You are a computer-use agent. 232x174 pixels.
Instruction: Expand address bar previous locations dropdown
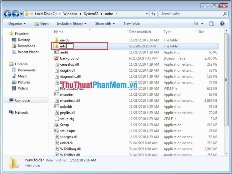click(x=147, y=14)
